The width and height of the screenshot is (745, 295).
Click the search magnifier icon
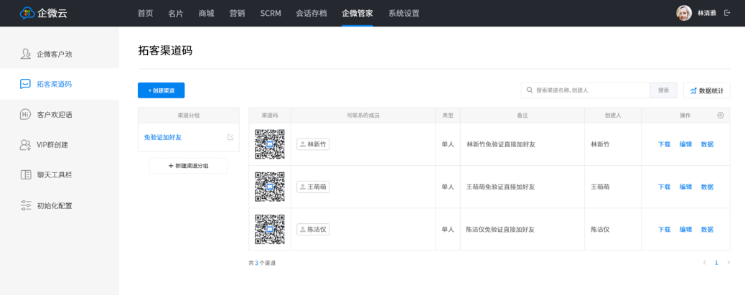tap(529, 90)
